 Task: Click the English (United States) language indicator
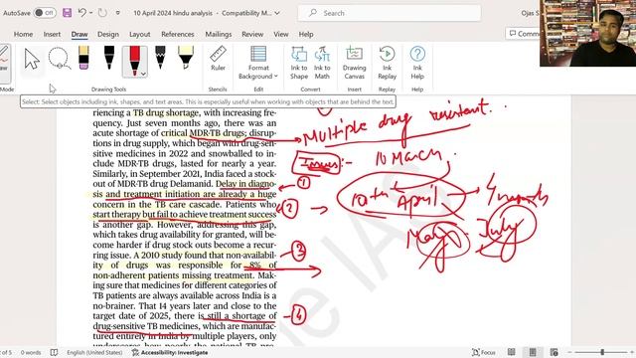(94, 352)
